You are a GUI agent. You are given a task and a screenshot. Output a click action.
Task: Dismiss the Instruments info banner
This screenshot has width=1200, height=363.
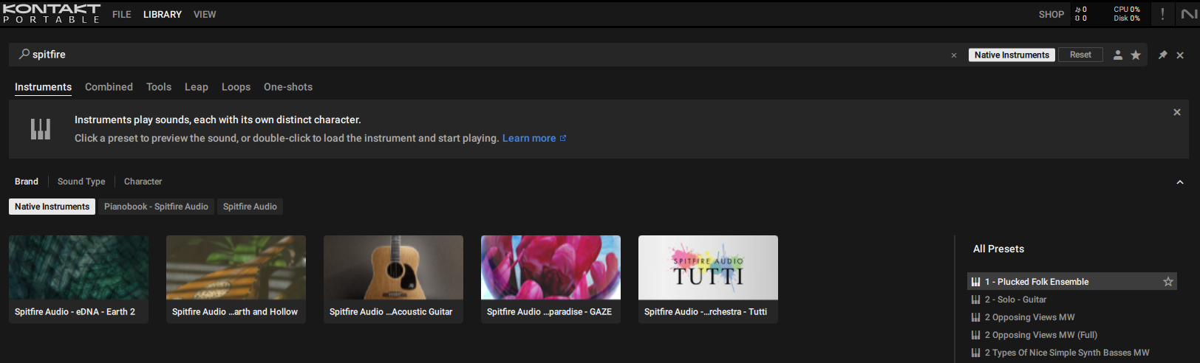click(1177, 112)
